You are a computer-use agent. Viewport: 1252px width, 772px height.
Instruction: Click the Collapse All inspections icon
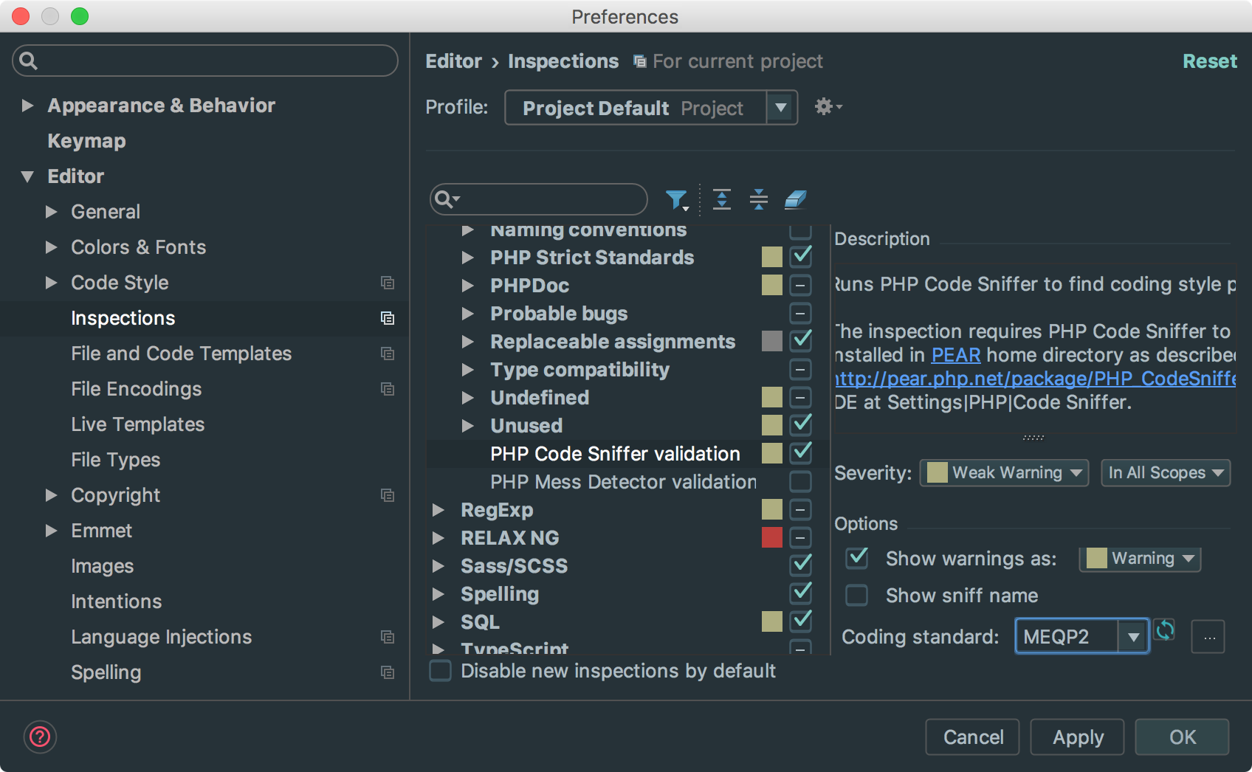758,199
